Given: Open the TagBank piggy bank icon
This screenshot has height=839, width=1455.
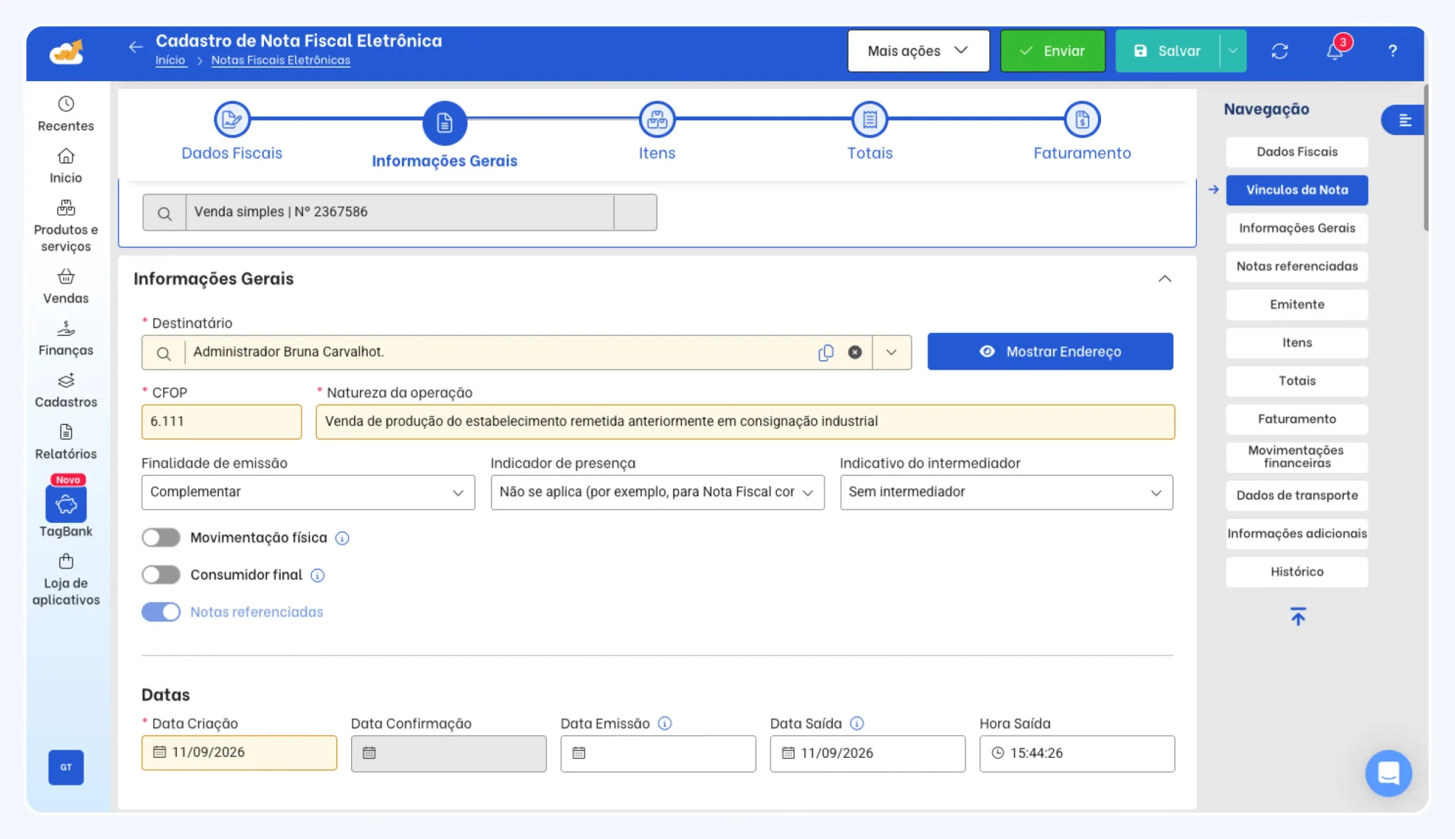Looking at the screenshot, I should point(66,503).
